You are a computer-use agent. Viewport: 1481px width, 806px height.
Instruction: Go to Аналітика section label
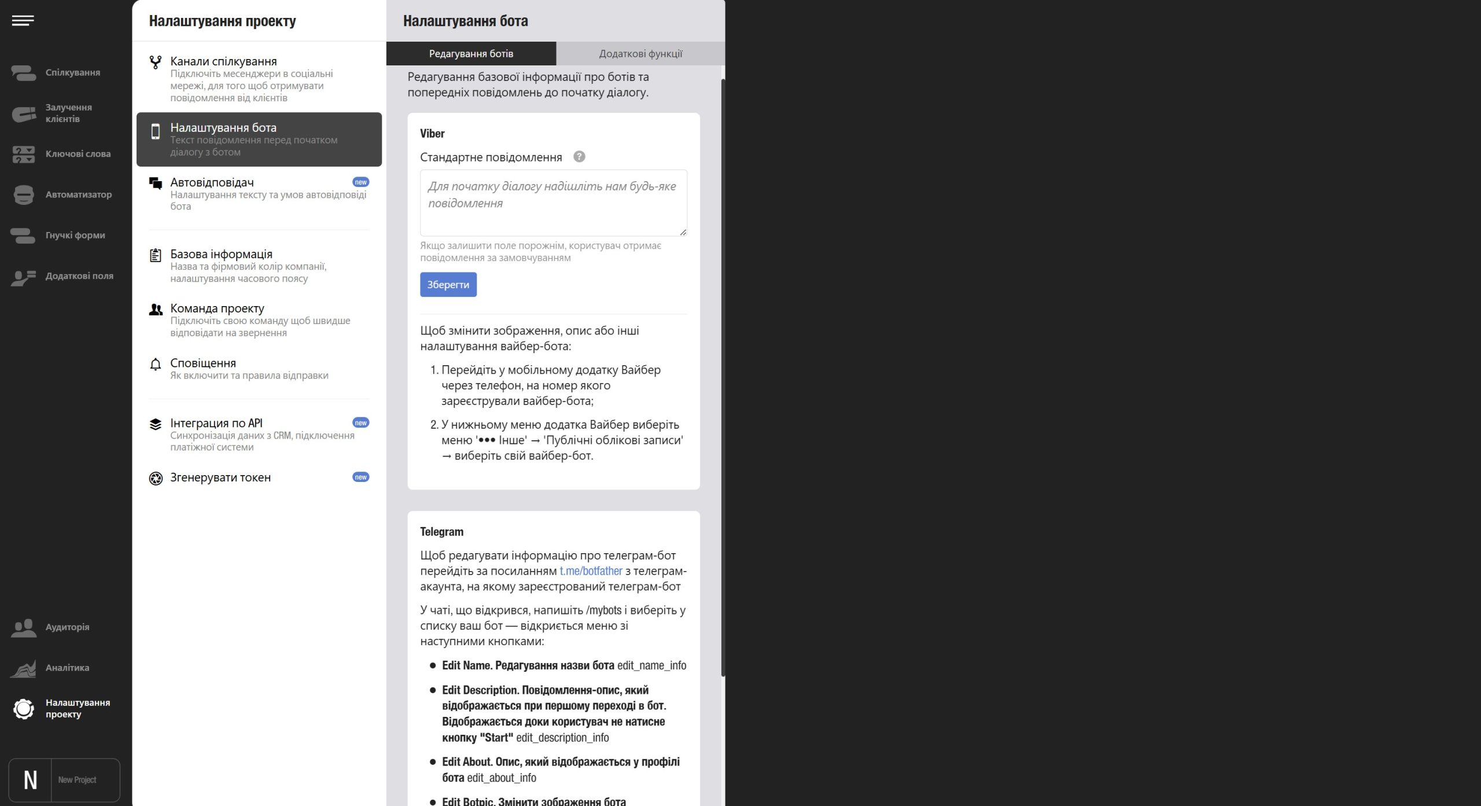coord(68,668)
